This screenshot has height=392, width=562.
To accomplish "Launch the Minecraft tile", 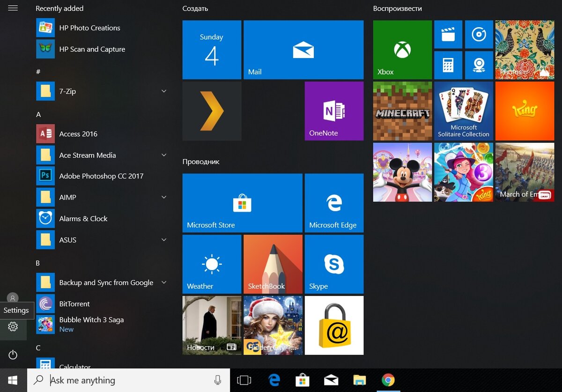I will (x=402, y=111).
